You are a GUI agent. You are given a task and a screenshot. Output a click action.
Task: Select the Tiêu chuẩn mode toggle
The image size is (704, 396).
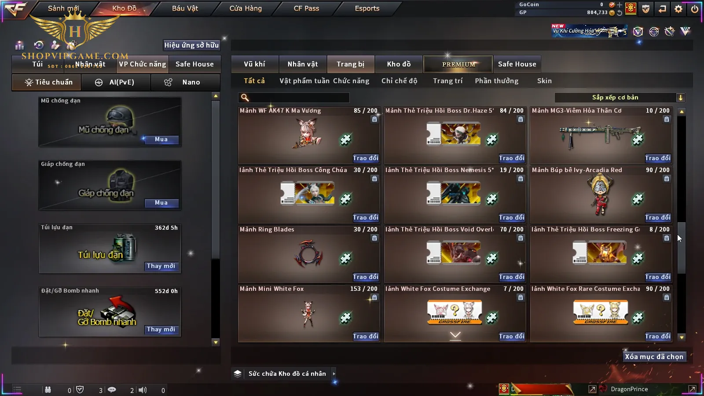46,82
